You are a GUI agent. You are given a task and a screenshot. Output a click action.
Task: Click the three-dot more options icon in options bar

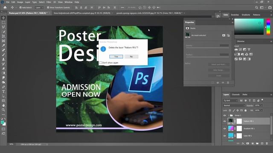[x=122, y=8]
